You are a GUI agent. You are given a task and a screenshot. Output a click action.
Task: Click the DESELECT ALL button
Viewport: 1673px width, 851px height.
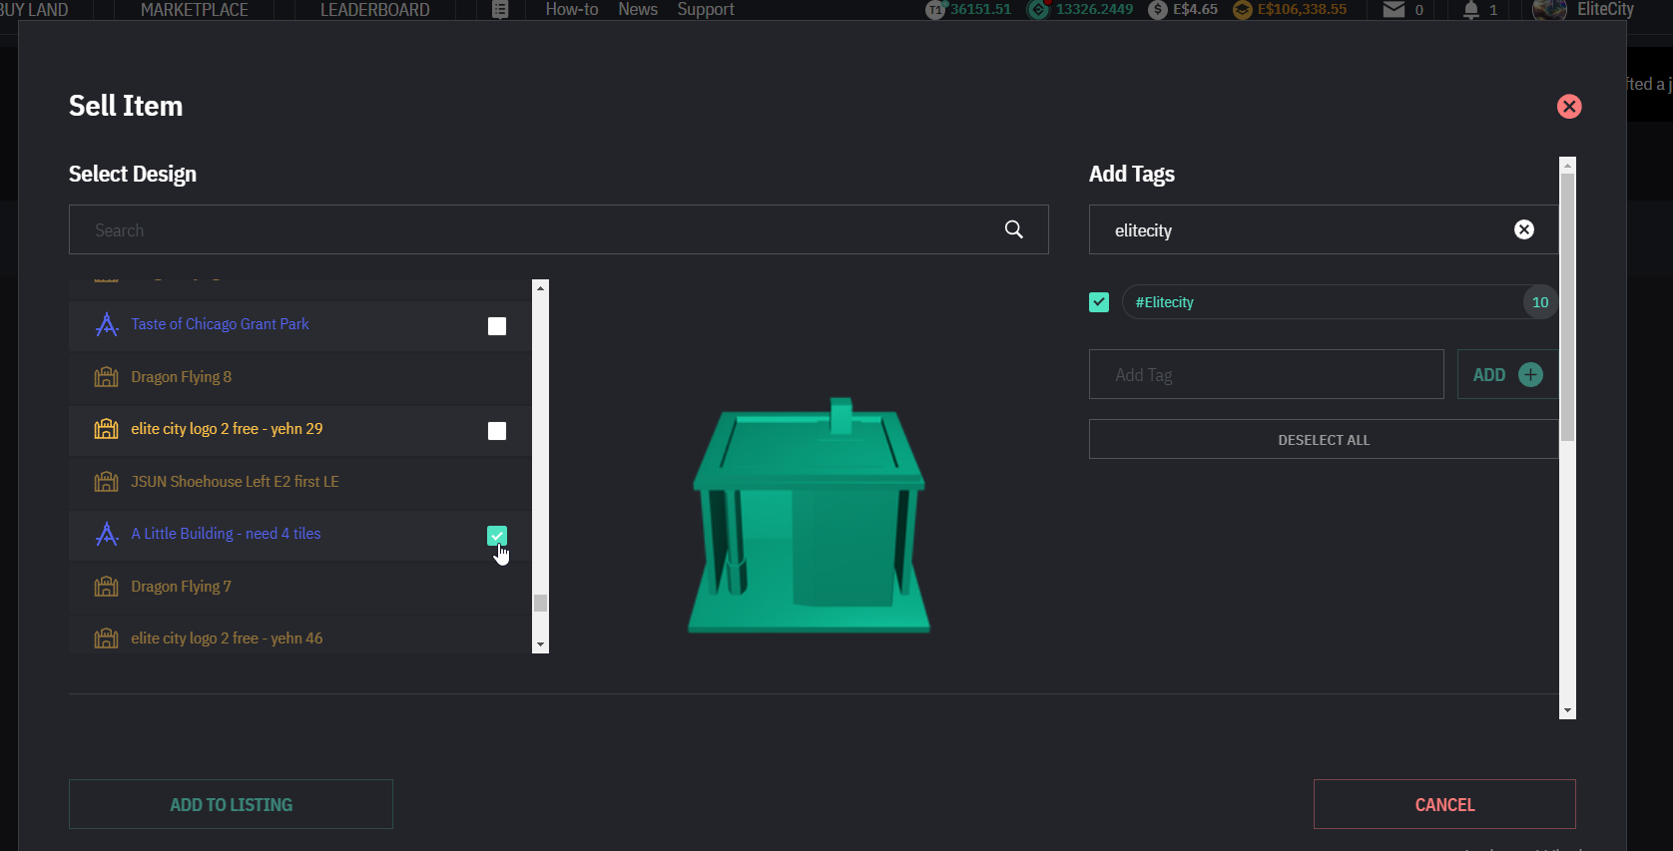[1323, 440]
